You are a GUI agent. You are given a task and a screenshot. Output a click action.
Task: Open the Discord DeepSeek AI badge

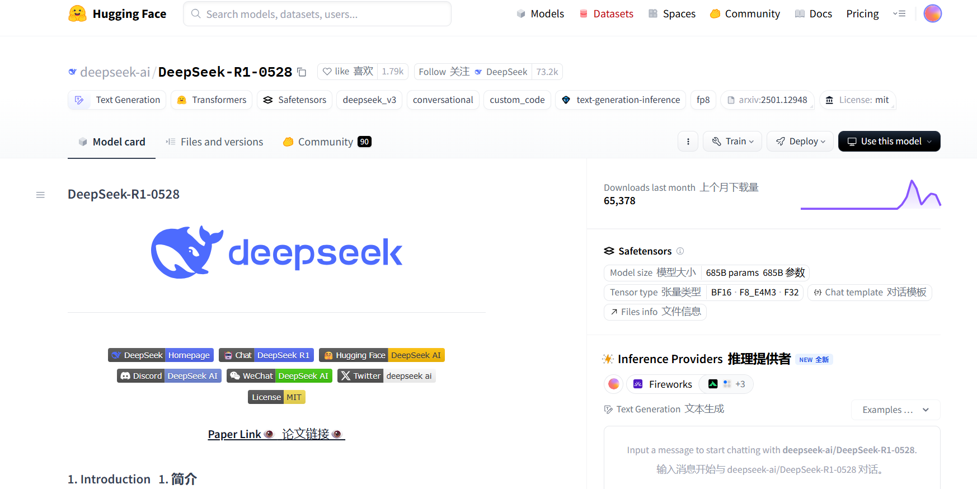click(169, 376)
